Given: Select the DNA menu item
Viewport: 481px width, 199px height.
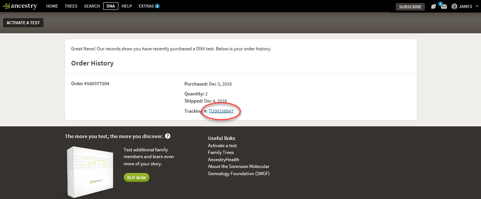Looking at the screenshot, I should 111,6.
